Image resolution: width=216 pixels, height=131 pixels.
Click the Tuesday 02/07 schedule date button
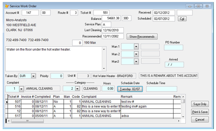[x=130, y=89]
